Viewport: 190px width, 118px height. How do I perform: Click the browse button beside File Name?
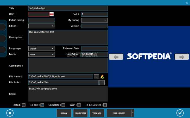click(96, 77)
